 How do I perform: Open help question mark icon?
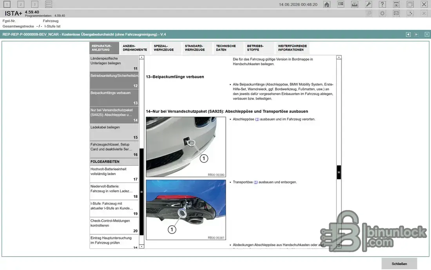pos(382,4)
